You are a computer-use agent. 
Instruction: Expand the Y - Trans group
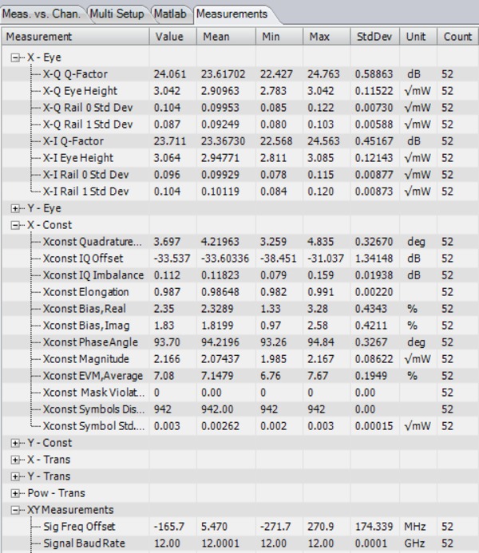click(16, 476)
